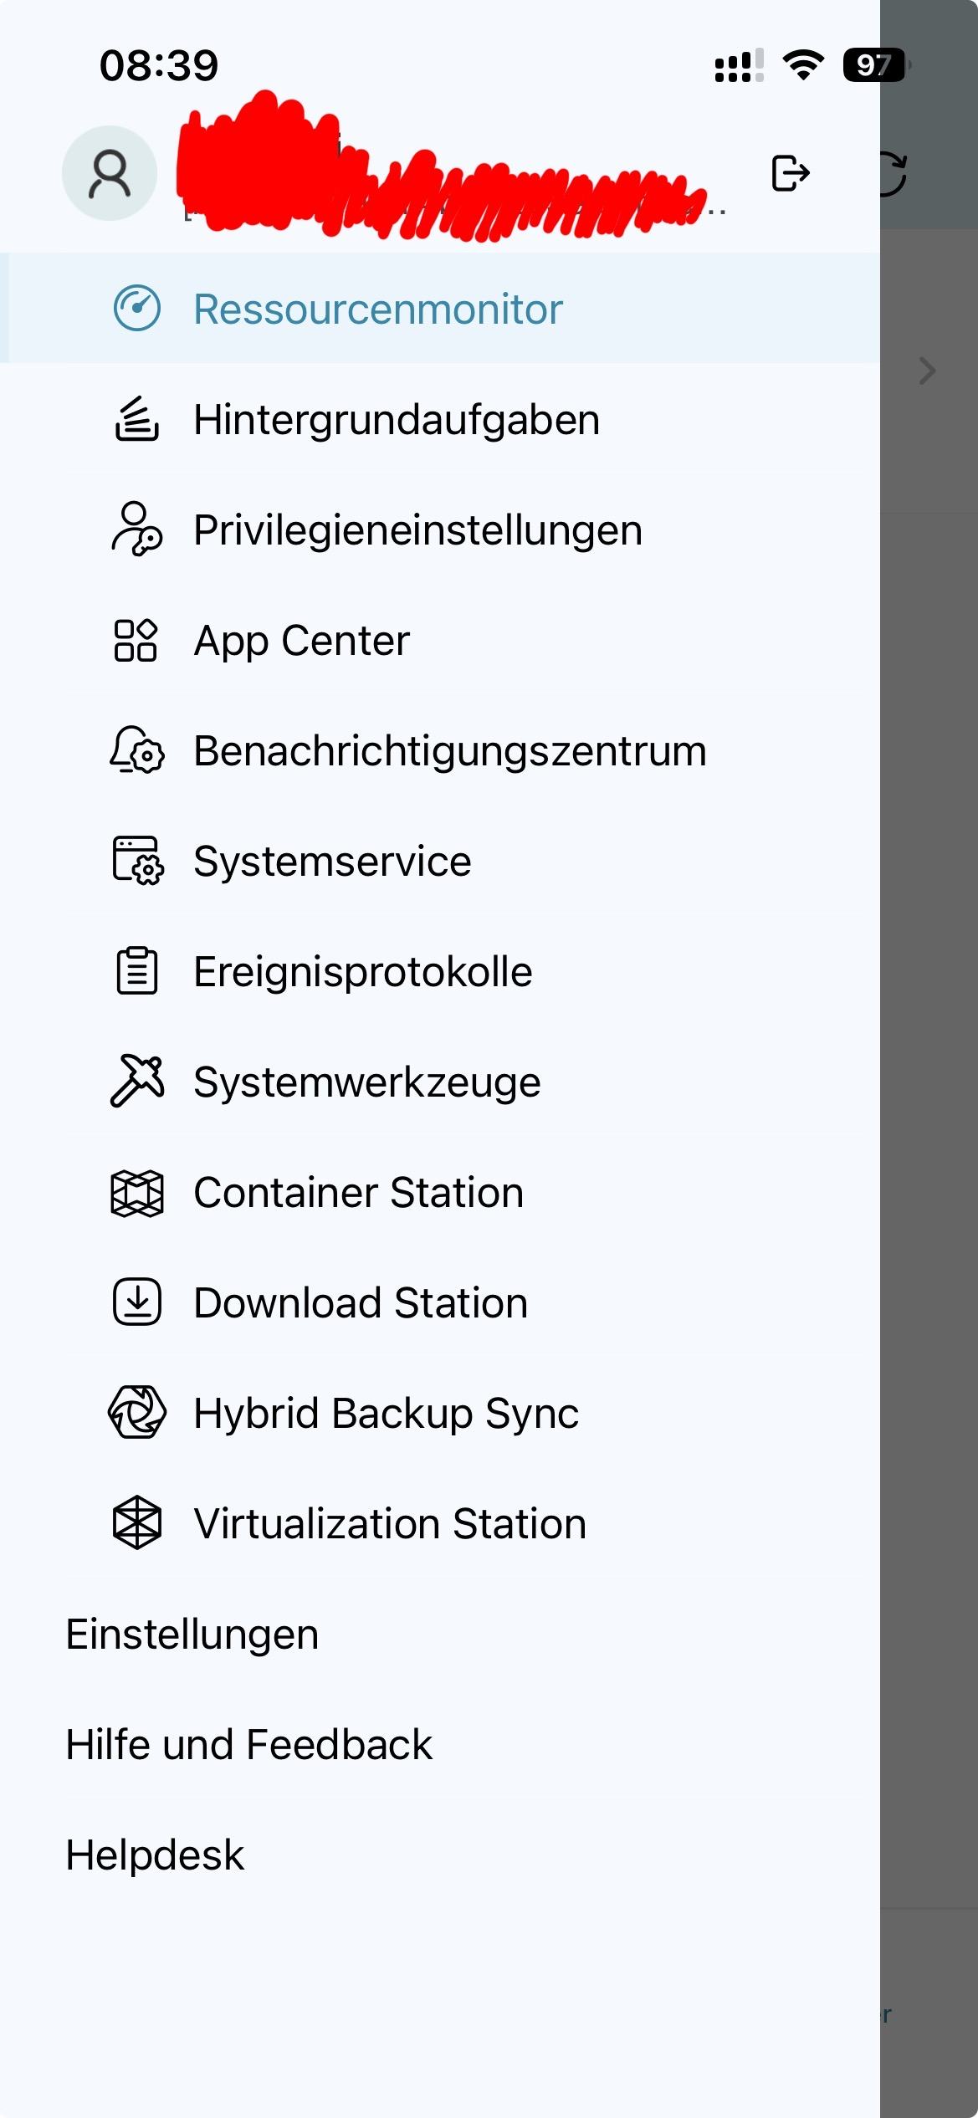Tap the dimmed overlay to close the drawer
978x2118 pixels.
[x=929, y=1171]
